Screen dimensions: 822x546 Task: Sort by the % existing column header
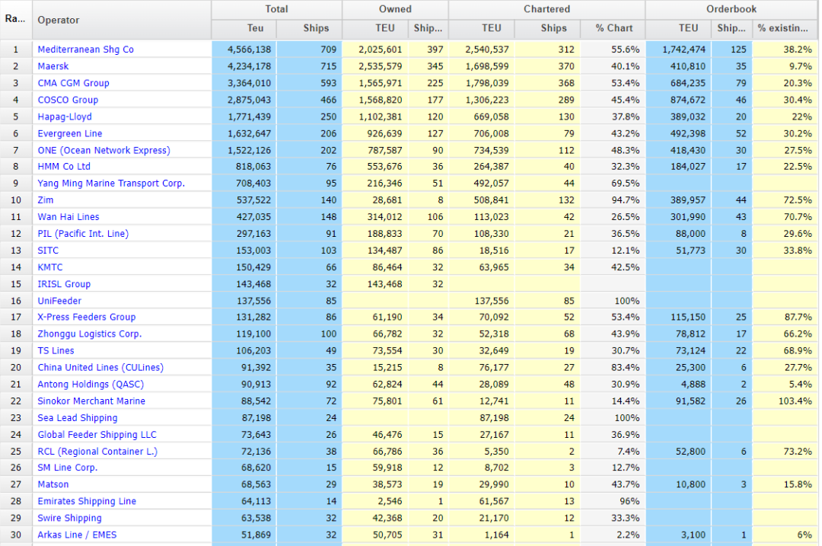pos(782,28)
